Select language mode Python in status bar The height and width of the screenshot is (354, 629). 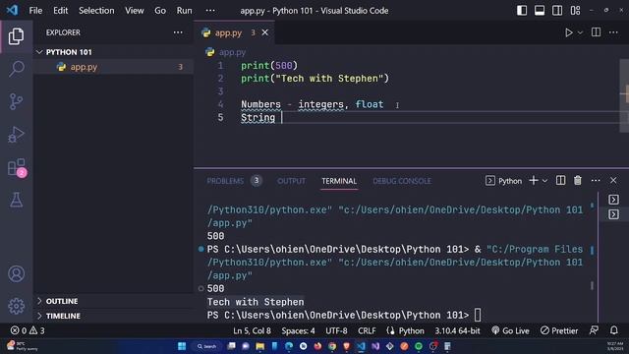(x=411, y=330)
